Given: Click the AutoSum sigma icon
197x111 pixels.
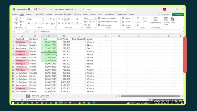Looking at the screenshot, I should pyautogui.click(x=138, y=18).
